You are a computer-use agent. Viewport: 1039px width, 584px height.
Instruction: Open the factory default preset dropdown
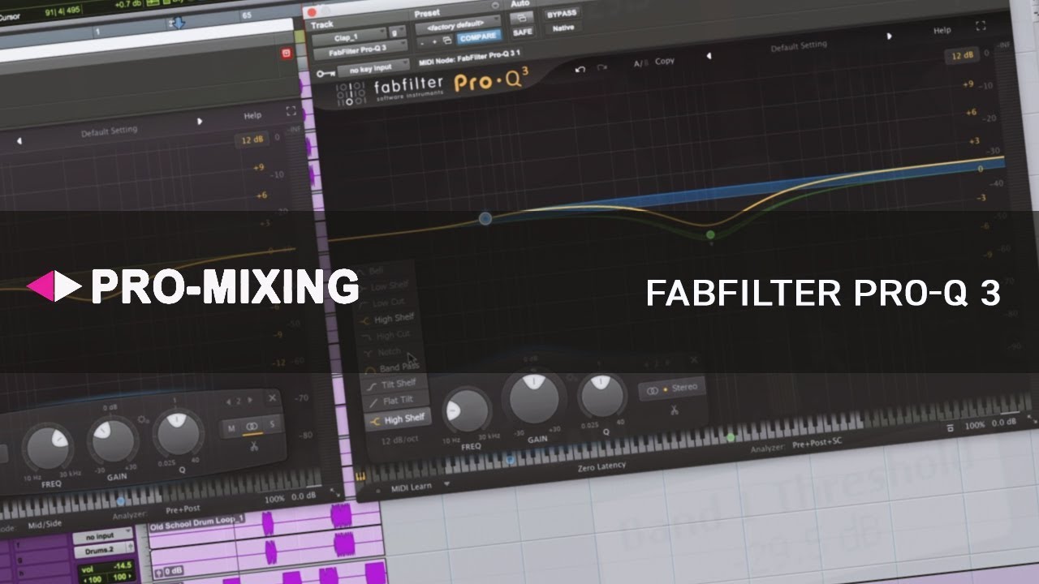pyautogui.click(x=459, y=26)
